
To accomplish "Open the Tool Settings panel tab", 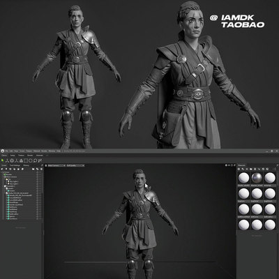I will tap(15, 165).
